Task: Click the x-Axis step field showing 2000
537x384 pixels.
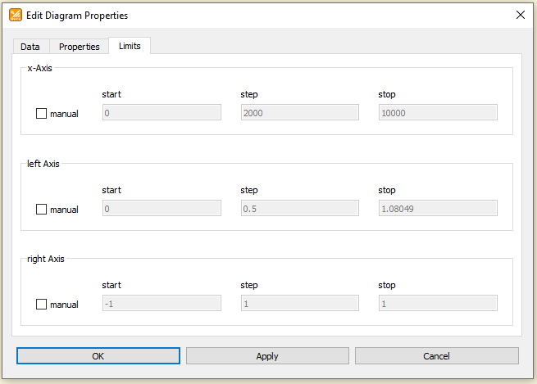Action: (x=300, y=112)
